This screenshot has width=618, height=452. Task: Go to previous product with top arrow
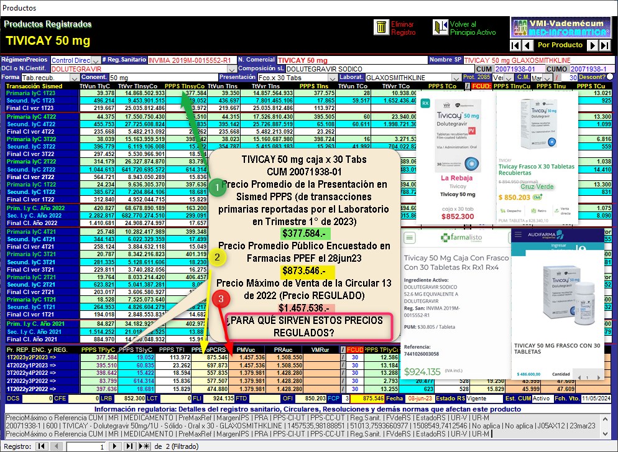click(527, 45)
